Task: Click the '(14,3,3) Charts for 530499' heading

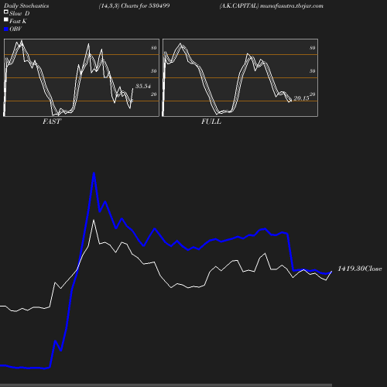Action: pos(134,6)
